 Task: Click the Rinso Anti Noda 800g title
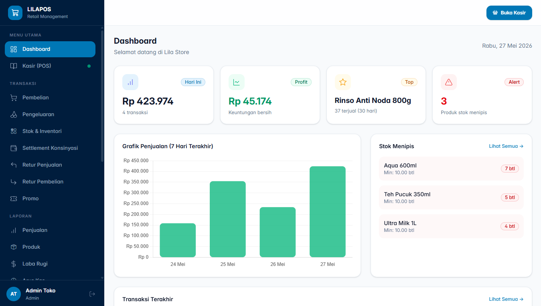[x=373, y=101]
